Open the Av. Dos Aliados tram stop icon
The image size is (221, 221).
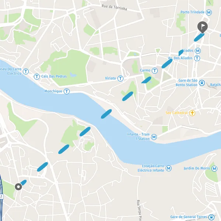(x=197, y=58)
